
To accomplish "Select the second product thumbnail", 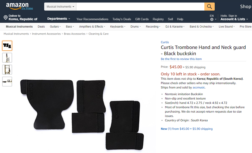I will [7, 58].
